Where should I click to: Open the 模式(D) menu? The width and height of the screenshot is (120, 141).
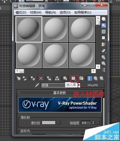pyautogui.click(x=21, y=13)
